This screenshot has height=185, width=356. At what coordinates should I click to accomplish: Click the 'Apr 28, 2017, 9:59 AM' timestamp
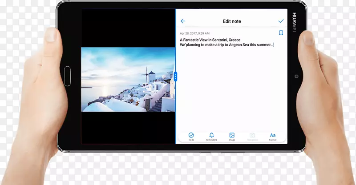click(194, 33)
